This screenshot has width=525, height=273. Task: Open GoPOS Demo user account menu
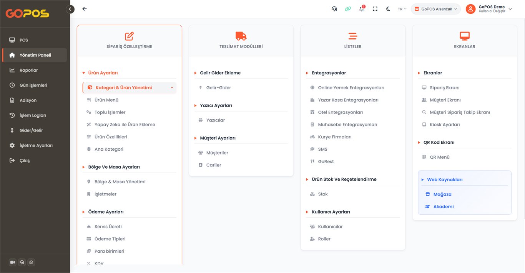(489, 9)
